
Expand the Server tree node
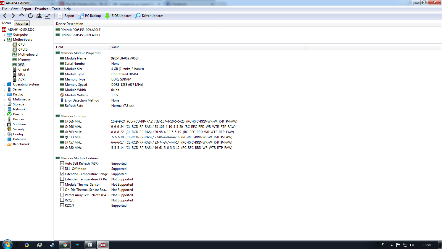coord(4,90)
